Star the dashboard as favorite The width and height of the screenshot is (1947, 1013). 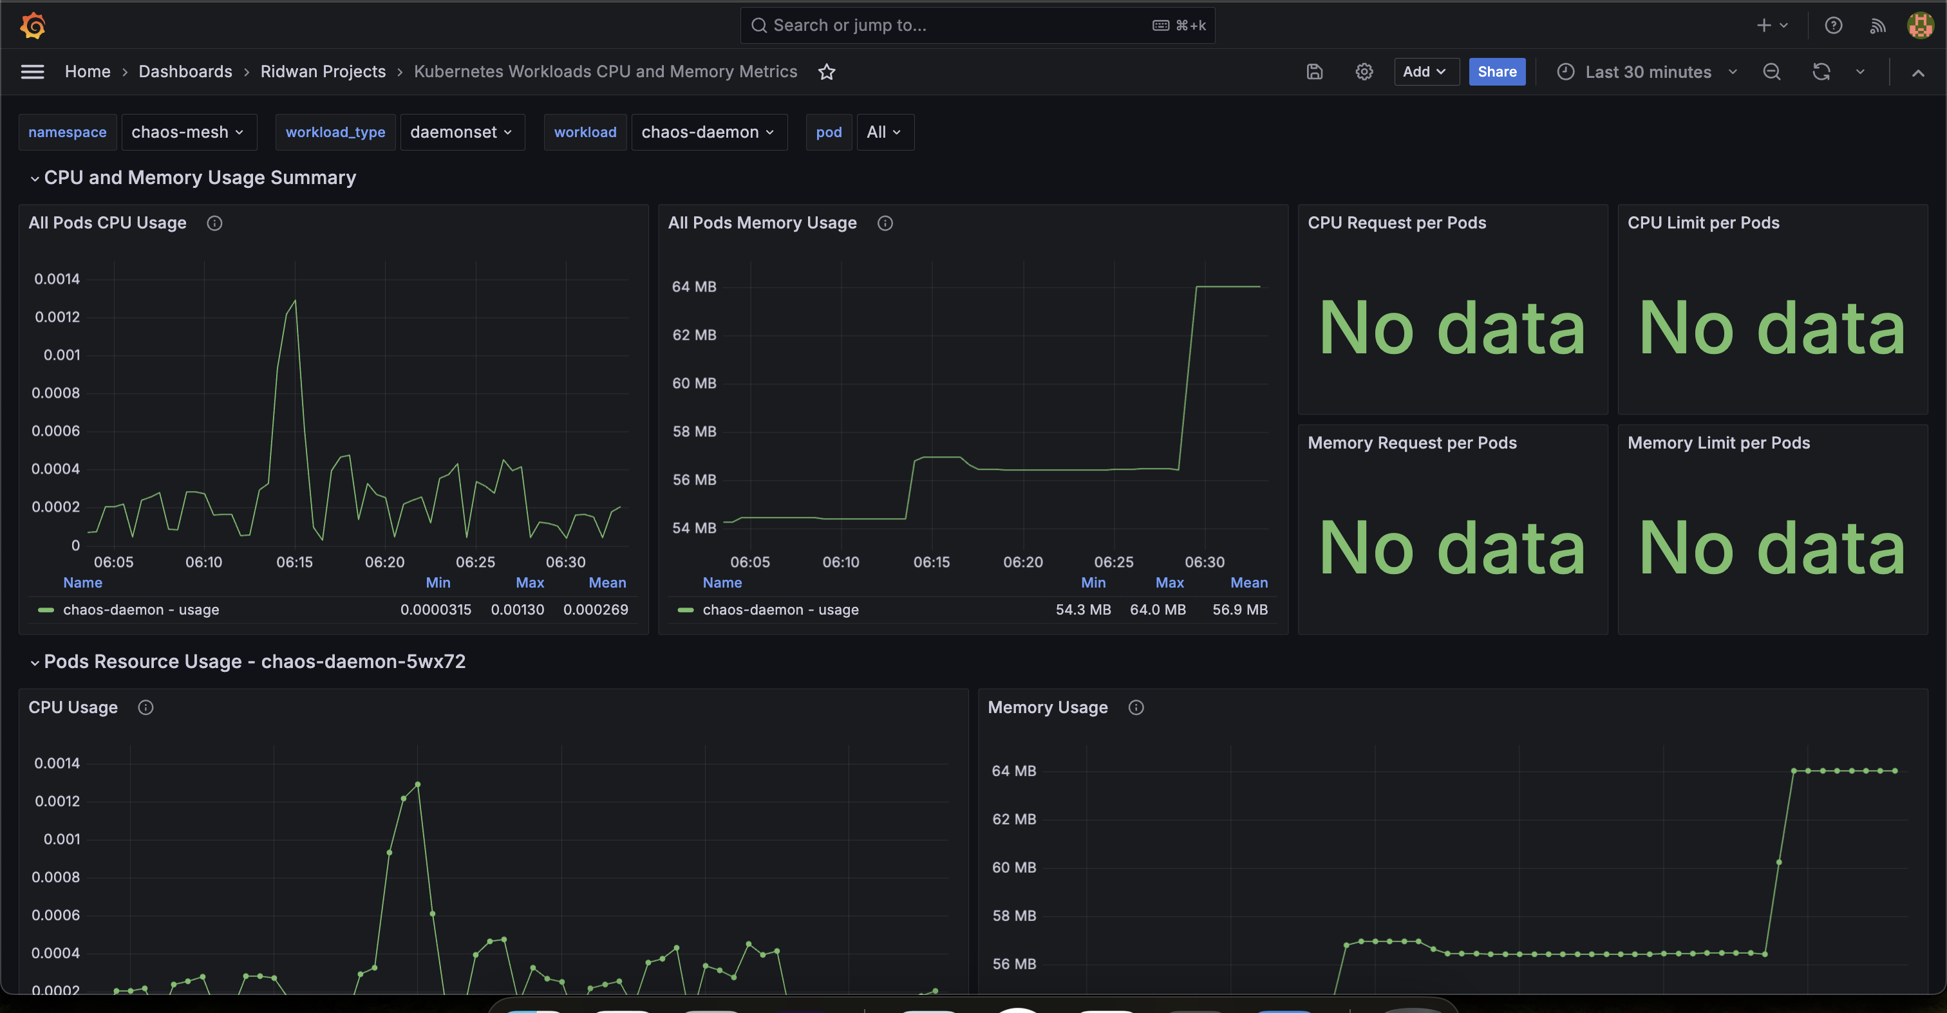827,72
